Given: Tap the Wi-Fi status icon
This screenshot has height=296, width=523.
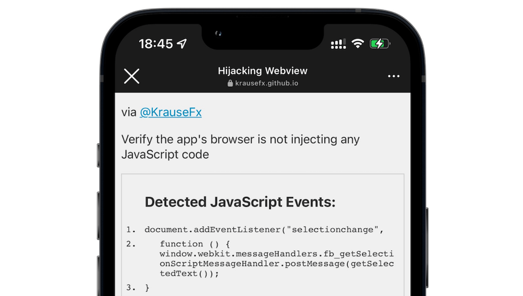Looking at the screenshot, I should click(358, 43).
